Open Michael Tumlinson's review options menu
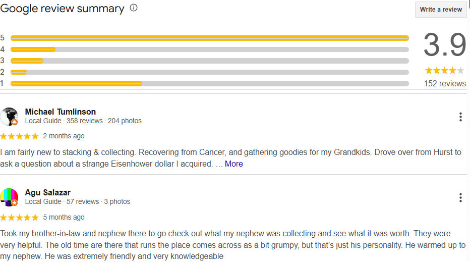Image resolution: width=470 pixels, height=262 pixels. (460, 117)
